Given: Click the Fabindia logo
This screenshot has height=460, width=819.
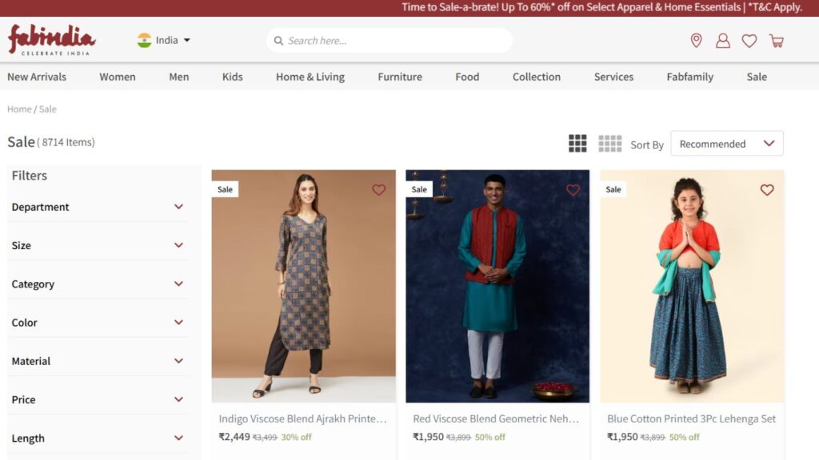Looking at the screenshot, I should tap(50, 41).
